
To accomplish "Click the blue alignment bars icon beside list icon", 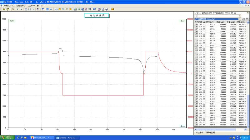I will 51,9.
